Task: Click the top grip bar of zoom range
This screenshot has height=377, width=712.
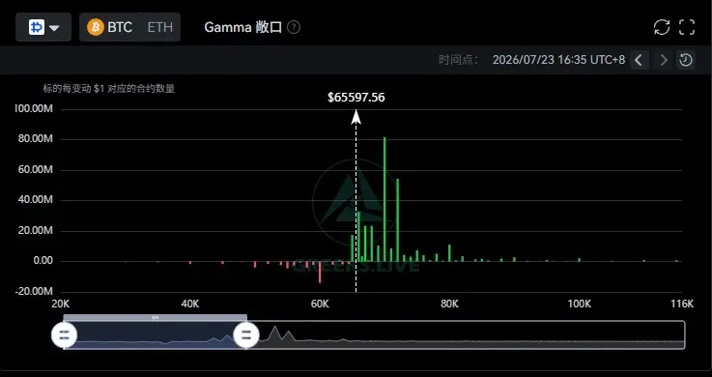Action: [x=156, y=317]
